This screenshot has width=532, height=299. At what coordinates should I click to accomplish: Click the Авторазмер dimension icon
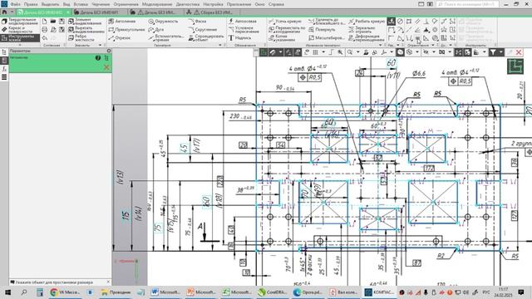pos(392,22)
